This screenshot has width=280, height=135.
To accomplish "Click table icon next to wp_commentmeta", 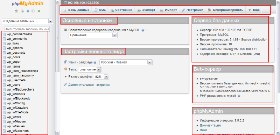I will (x=4, y=34).
